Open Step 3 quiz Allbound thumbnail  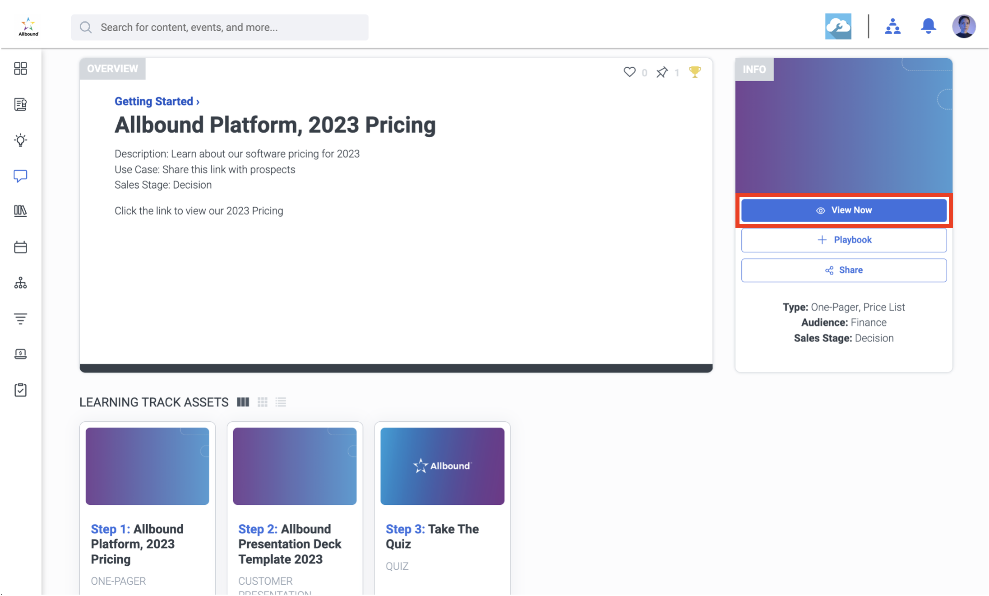442,466
